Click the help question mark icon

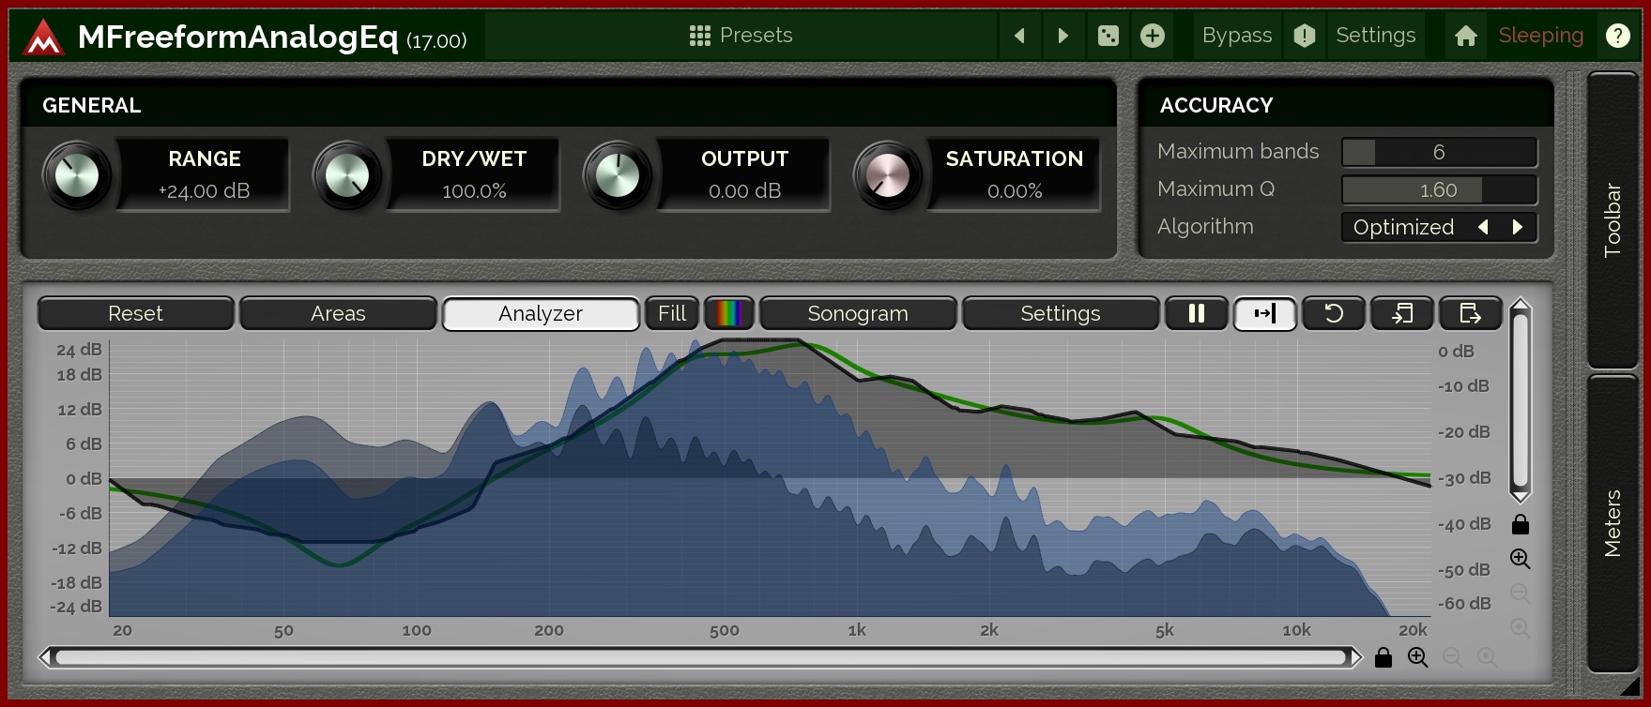coord(1617,36)
